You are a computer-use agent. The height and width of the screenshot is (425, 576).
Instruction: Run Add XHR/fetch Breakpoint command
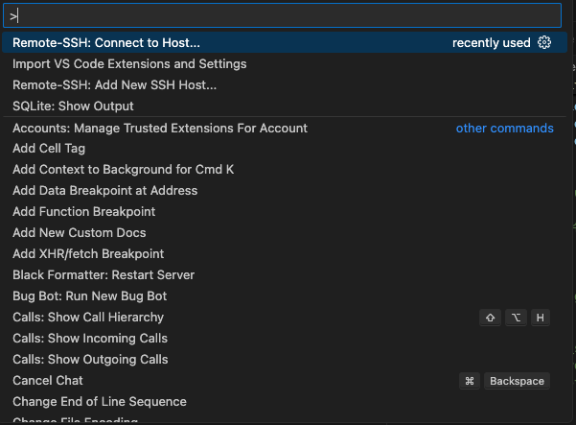click(285, 254)
